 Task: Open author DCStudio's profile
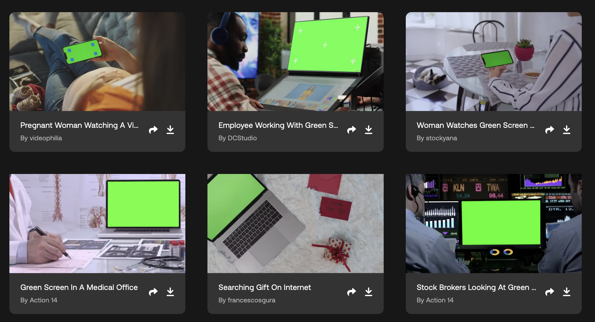point(242,138)
